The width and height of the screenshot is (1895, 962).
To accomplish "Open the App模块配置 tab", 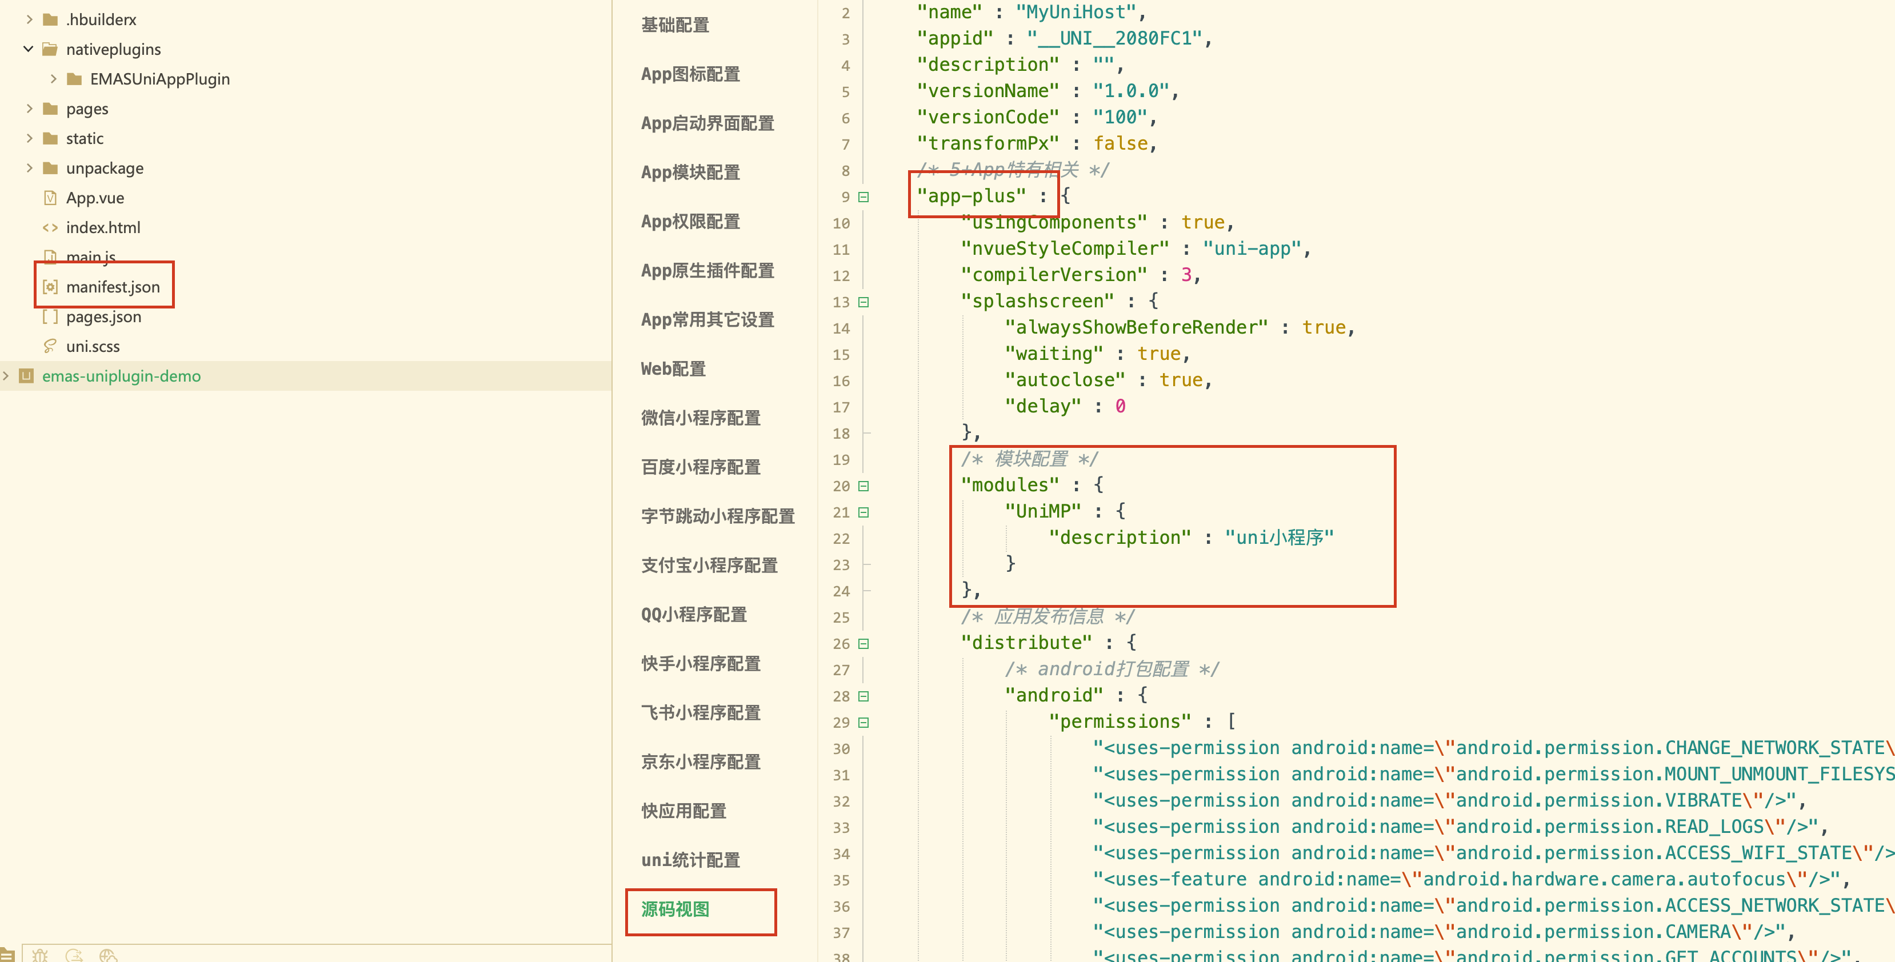I will click(690, 172).
